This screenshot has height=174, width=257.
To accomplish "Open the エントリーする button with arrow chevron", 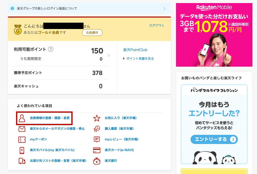I will coord(214,139).
